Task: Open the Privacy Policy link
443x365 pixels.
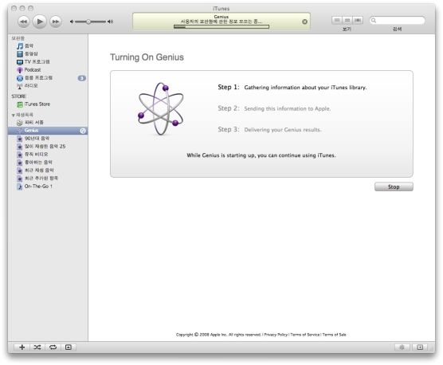Action: click(x=276, y=335)
